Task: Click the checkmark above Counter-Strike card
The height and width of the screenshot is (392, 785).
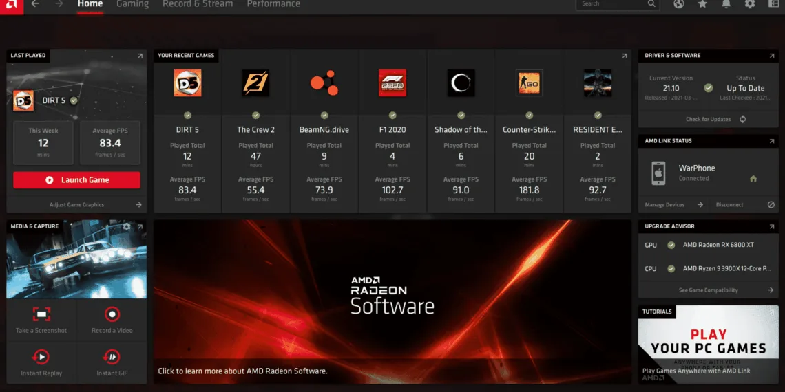Action: click(529, 116)
